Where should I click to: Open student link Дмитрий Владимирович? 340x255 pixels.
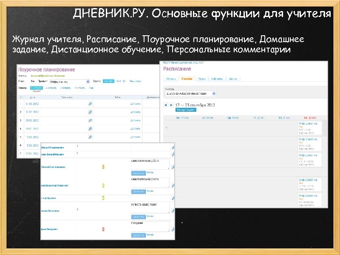click(52, 147)
